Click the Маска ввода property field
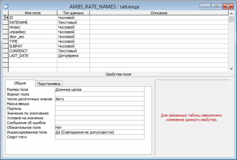 coord(99,104)
